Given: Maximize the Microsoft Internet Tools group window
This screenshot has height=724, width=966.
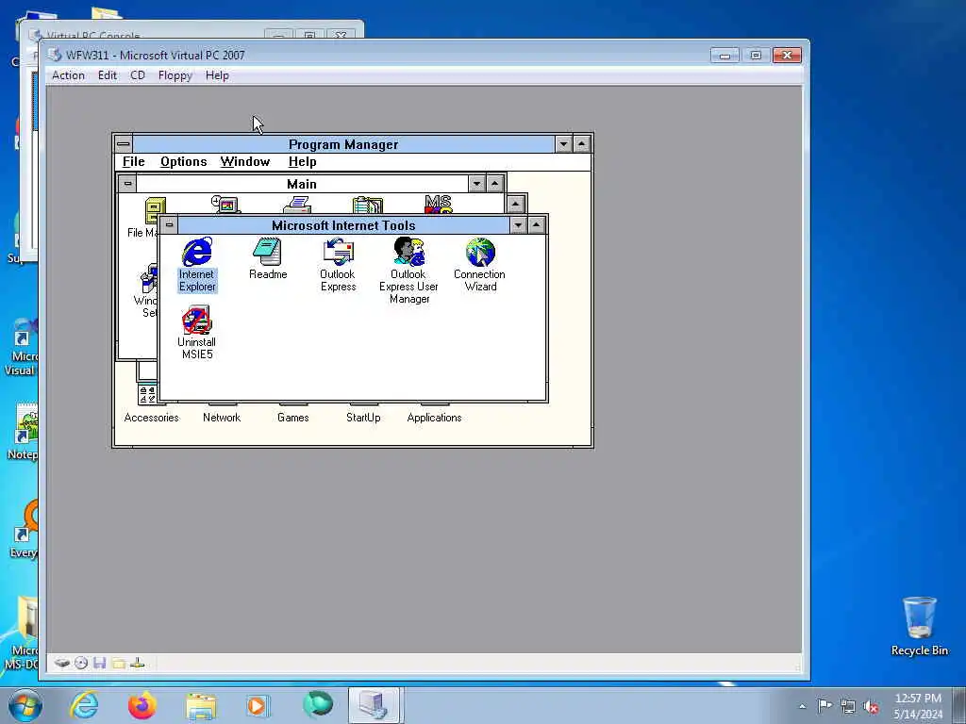Looking at the screenshot, I should pos(537,225).
